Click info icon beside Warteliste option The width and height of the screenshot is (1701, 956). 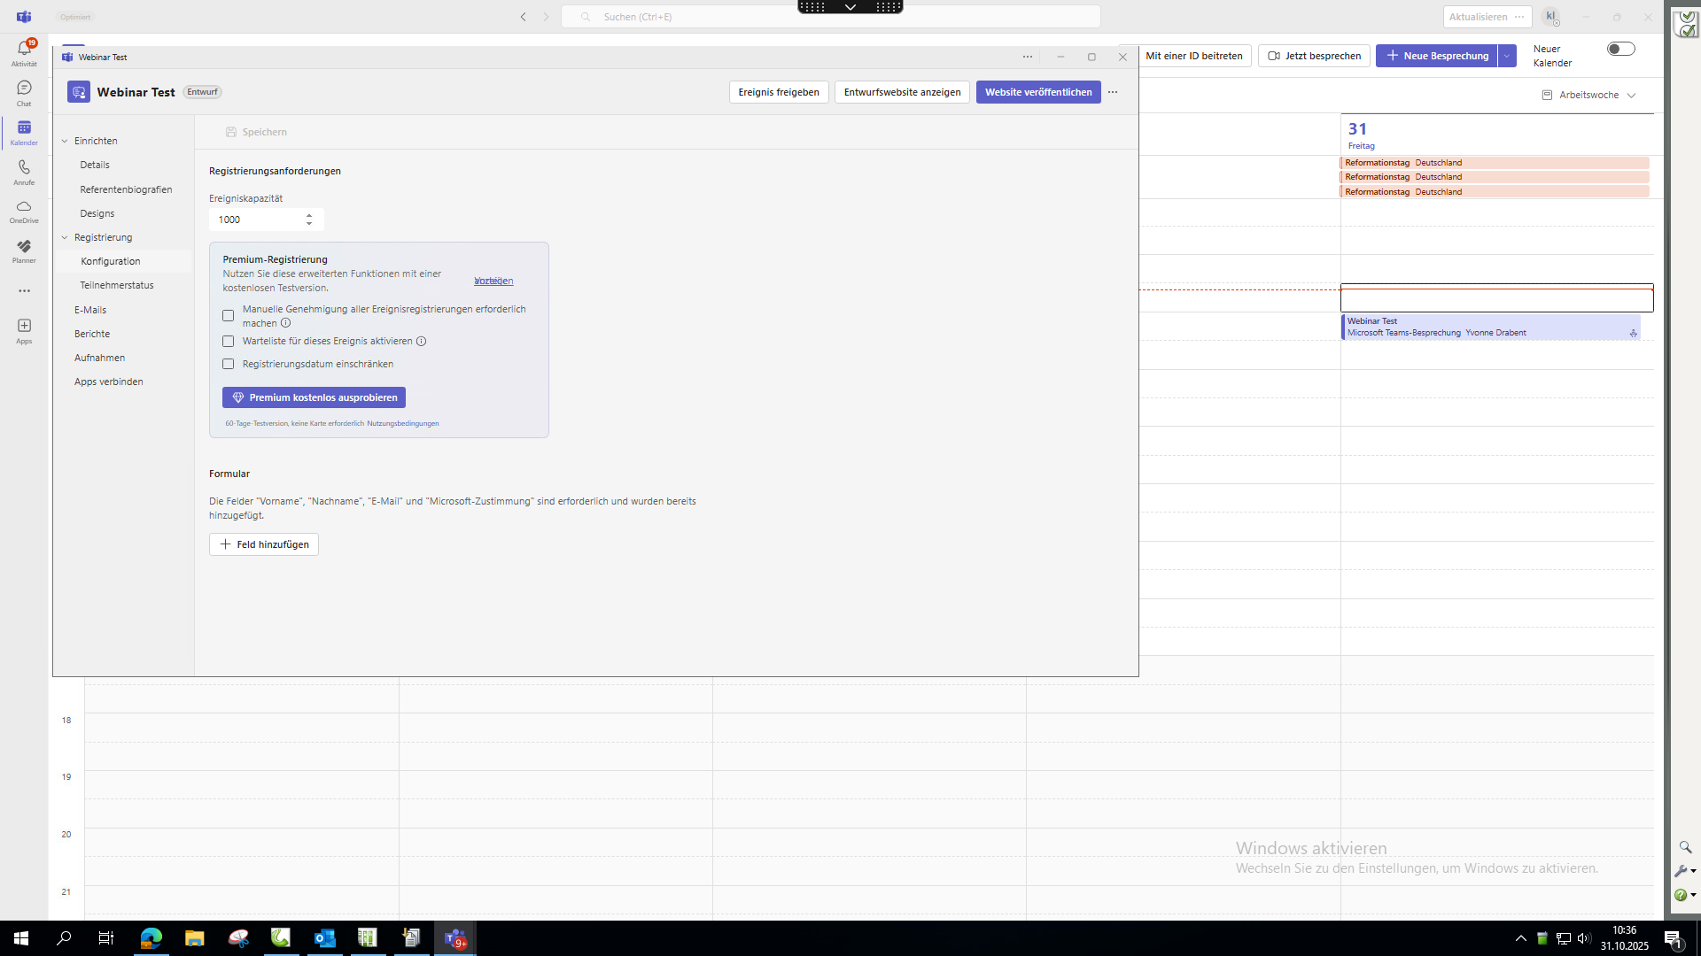[422, 342]
